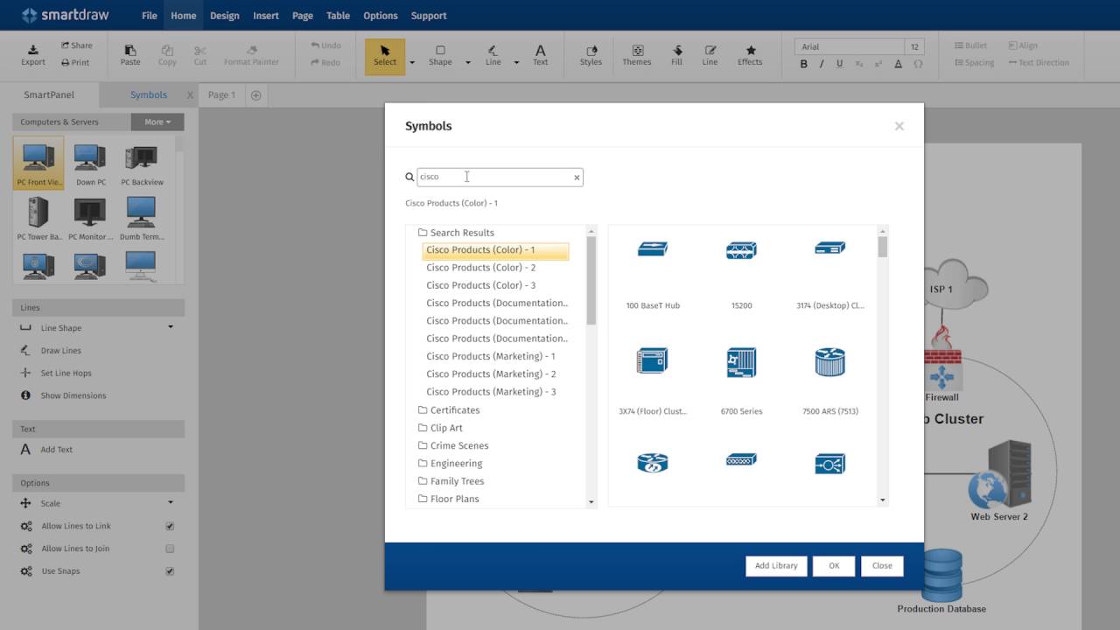1120x630 pixels.
Task: Open the Styles tool
Action: pos(591,54)
